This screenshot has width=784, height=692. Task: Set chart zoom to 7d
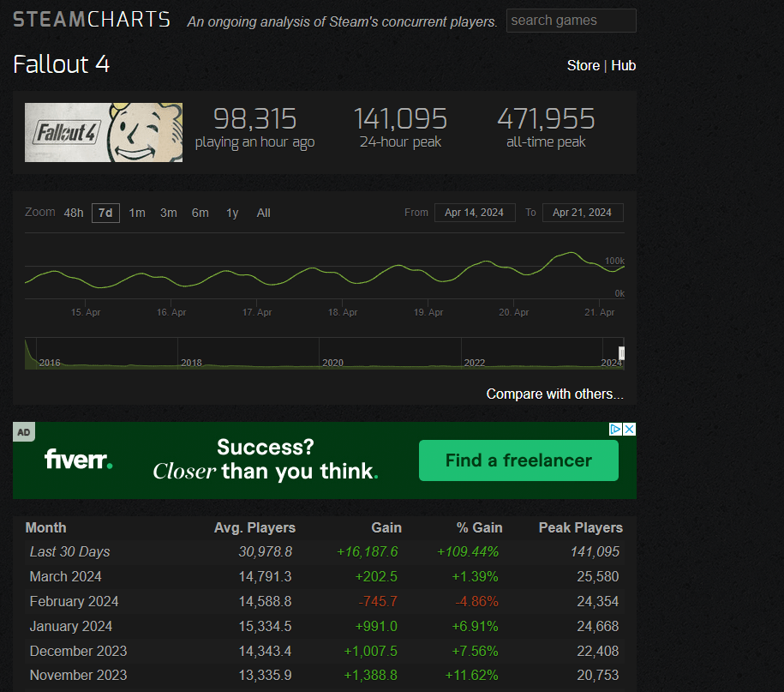(105, 214)
